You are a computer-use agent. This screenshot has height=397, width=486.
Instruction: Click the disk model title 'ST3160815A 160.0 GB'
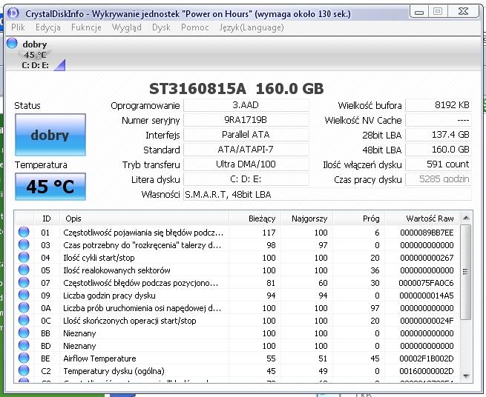point(236,89)
